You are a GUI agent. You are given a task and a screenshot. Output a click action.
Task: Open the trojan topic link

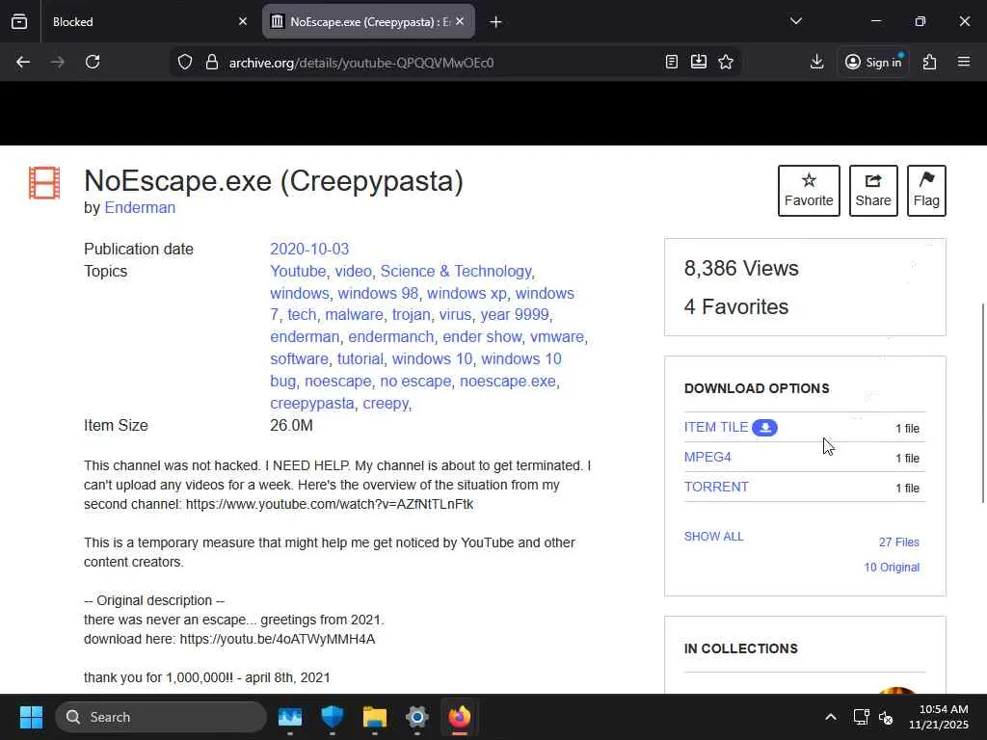click(x=411, y=315)
